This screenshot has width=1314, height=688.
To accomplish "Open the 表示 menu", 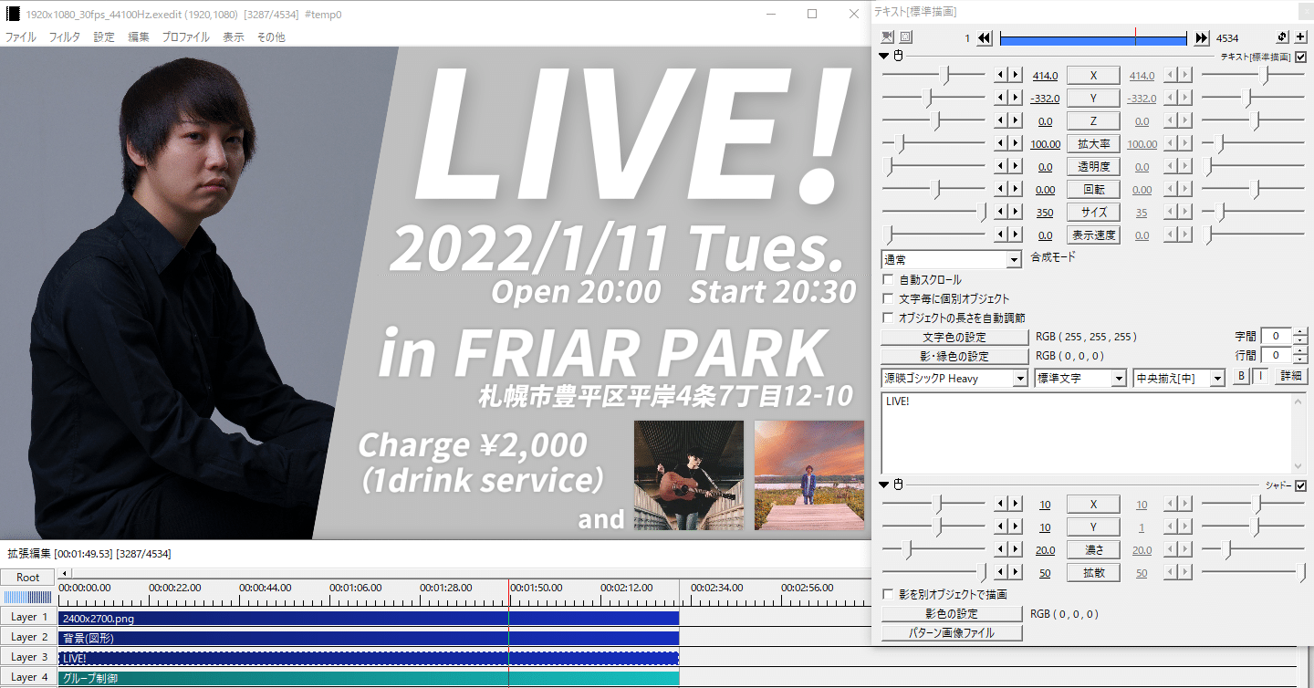I will [234, 37].
